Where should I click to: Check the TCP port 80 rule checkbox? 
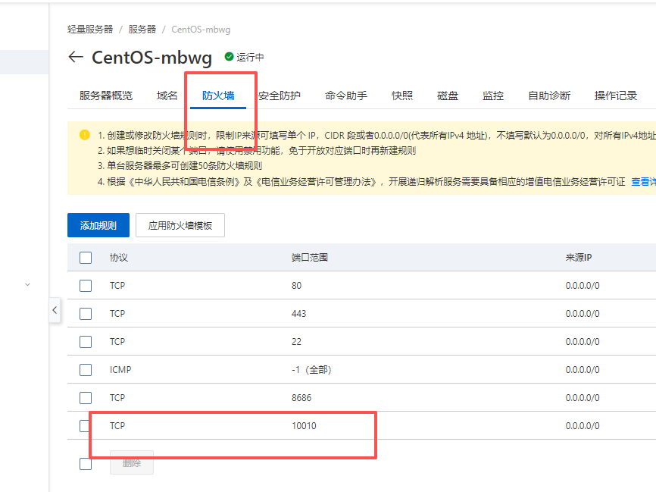click(86, 286)
